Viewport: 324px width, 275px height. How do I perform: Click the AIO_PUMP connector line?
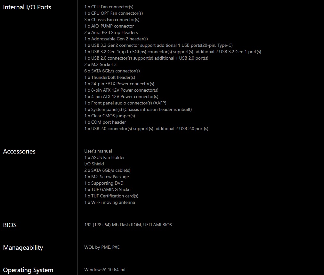pos(109,26)
